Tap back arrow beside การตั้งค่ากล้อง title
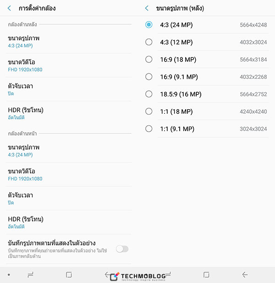The image size is (275, 283). [x=9, y=8]
